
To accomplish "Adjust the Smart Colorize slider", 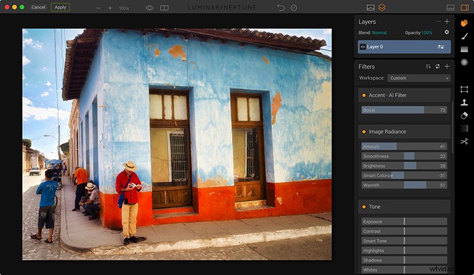I will point(404,175).
